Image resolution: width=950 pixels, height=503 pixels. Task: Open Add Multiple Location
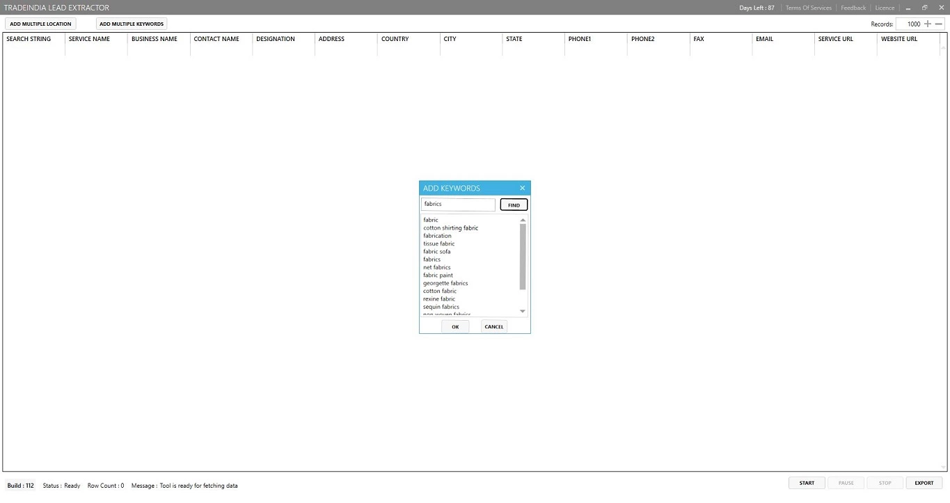click(40, 24)
